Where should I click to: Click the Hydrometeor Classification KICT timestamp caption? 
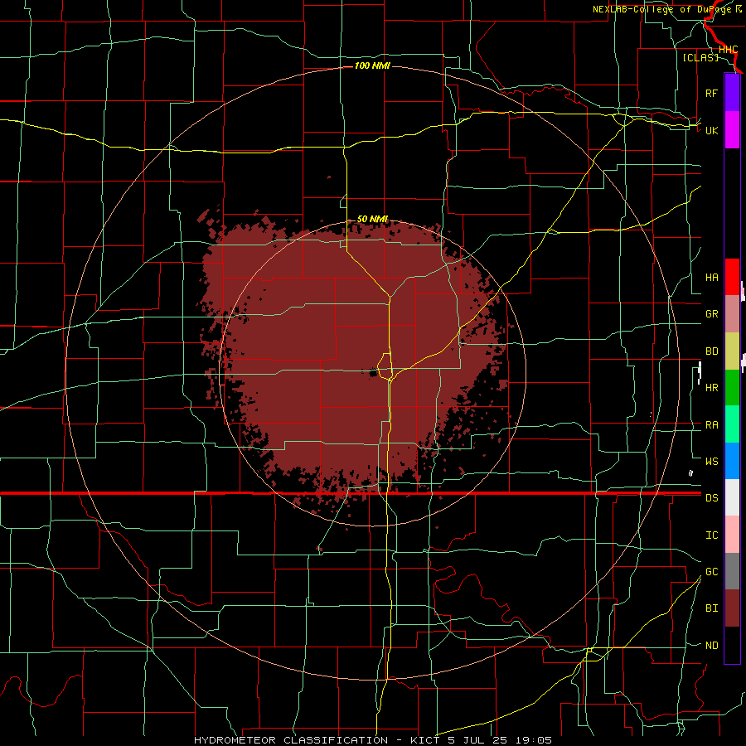[372, 740]
